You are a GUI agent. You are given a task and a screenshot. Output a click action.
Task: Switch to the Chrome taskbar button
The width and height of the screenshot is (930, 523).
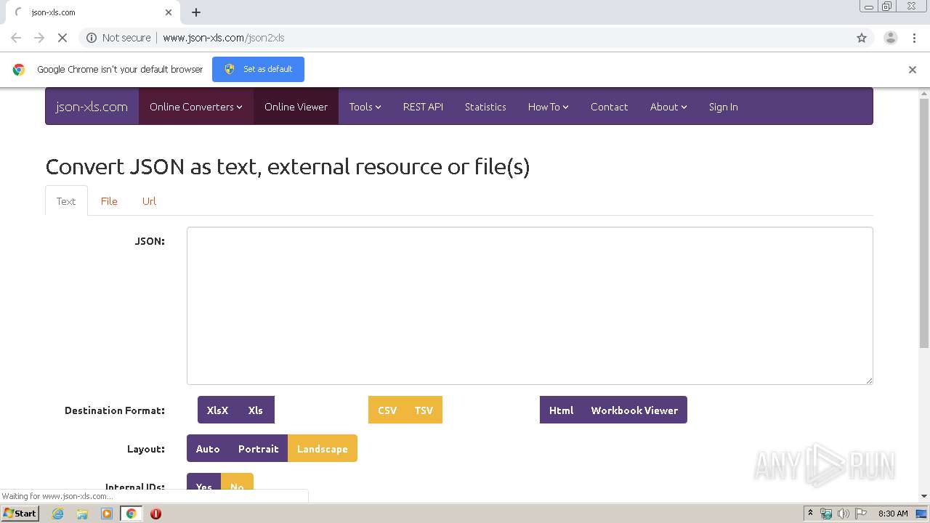[131, 514]
